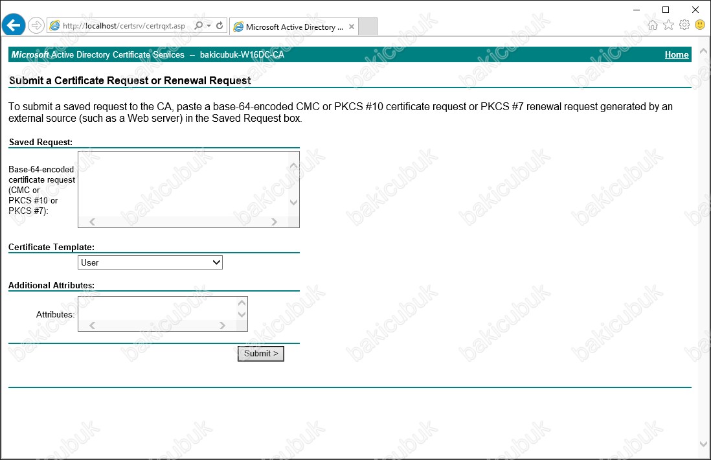This screenshot has height=460, width=711.
Task: Open the browser Home icon
Action: pyautogui.click(x=653, y=25)
